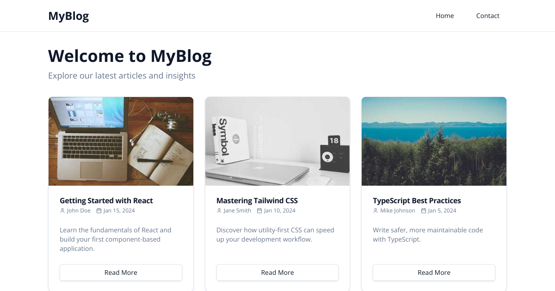555x291 pixels.
Task: Click the MyBlog site logo
Action: point(68,16)
